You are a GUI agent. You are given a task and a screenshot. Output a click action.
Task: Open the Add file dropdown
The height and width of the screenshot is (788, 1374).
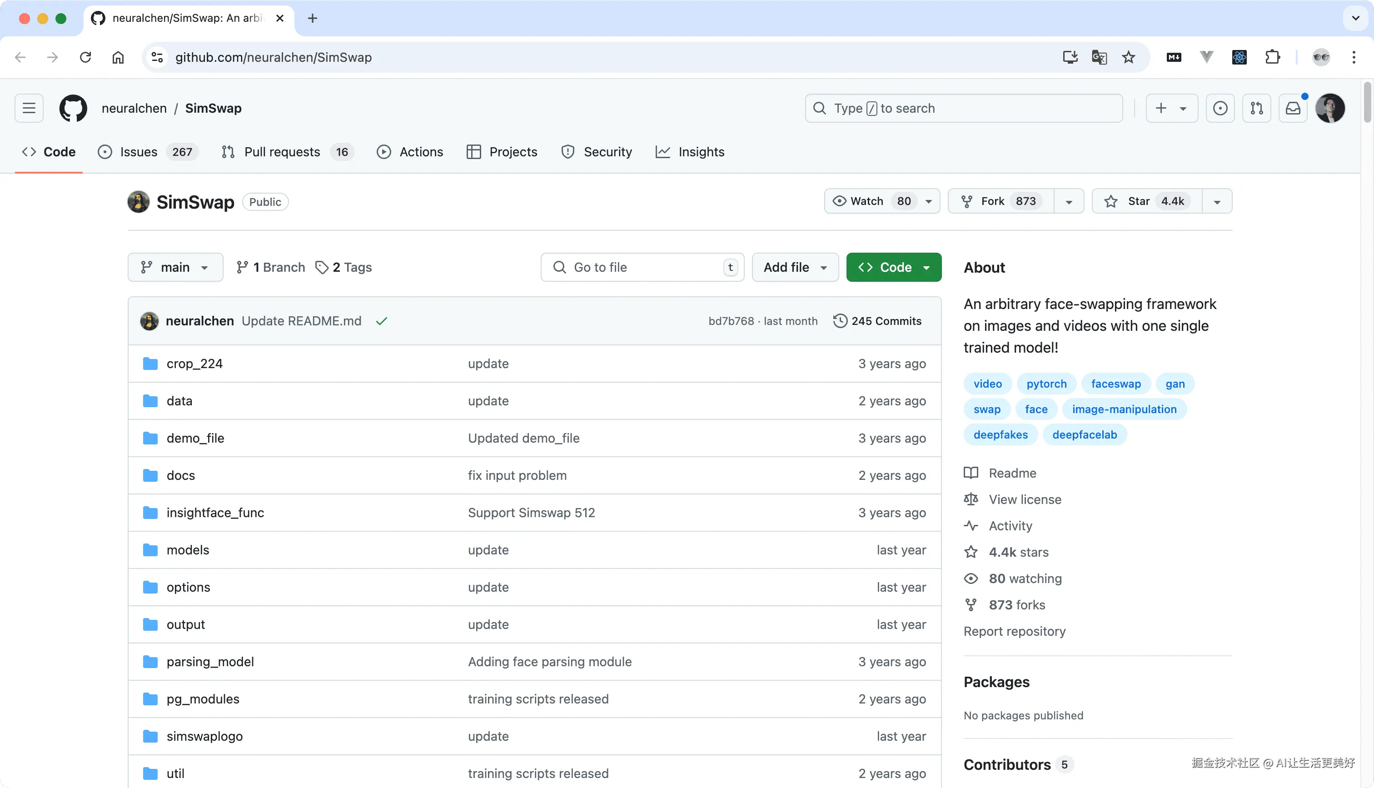point(795,267)
